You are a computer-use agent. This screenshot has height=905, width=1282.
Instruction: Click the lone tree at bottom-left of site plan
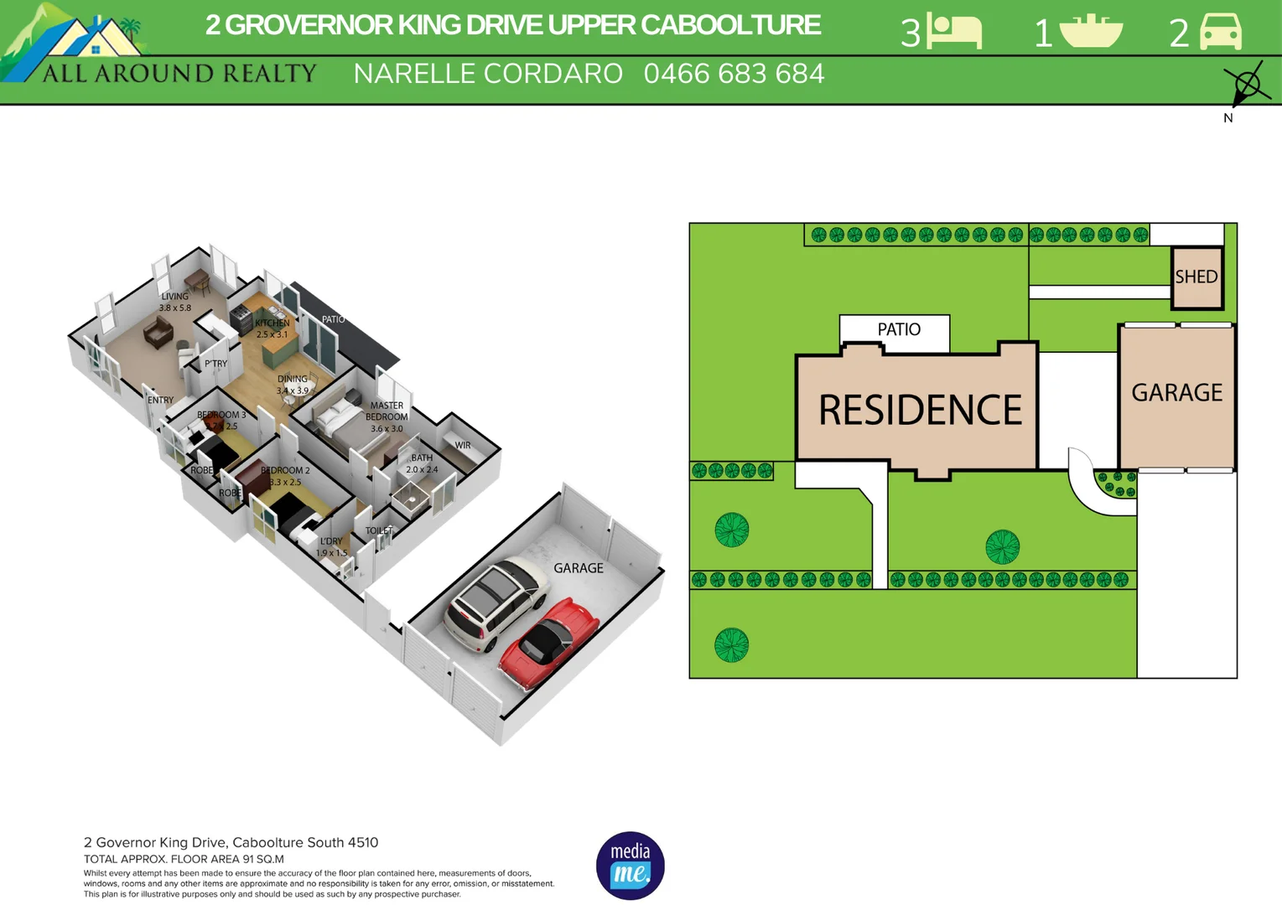731,645
